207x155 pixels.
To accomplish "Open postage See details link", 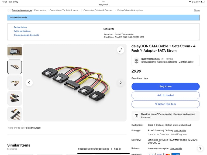I will 180,130.
